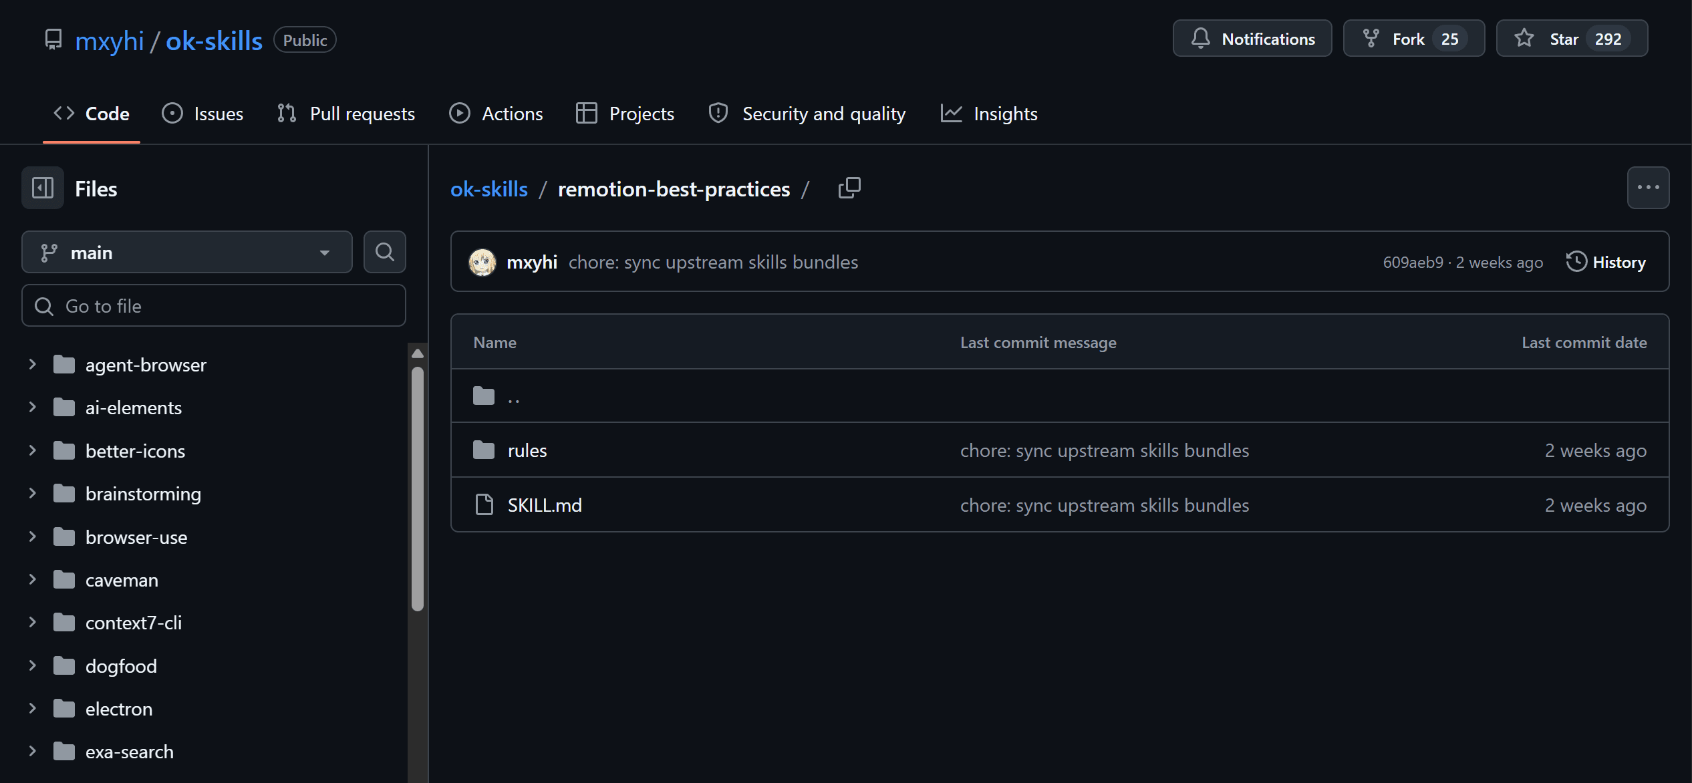Click the Fork repository icon
Screen dimensions: 1692x783
(x=1371, y=39)
